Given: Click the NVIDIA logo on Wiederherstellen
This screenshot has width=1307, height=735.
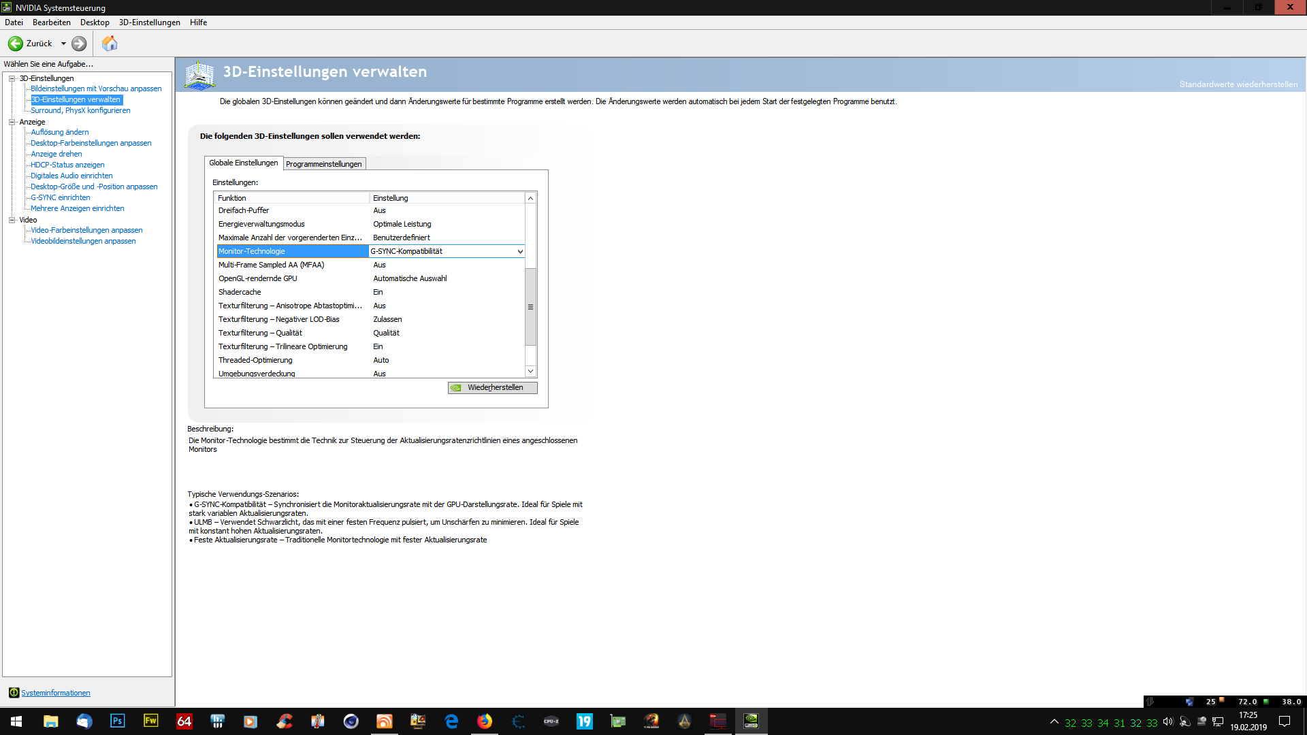Looking at the screenshot, I should click(456, 388).
